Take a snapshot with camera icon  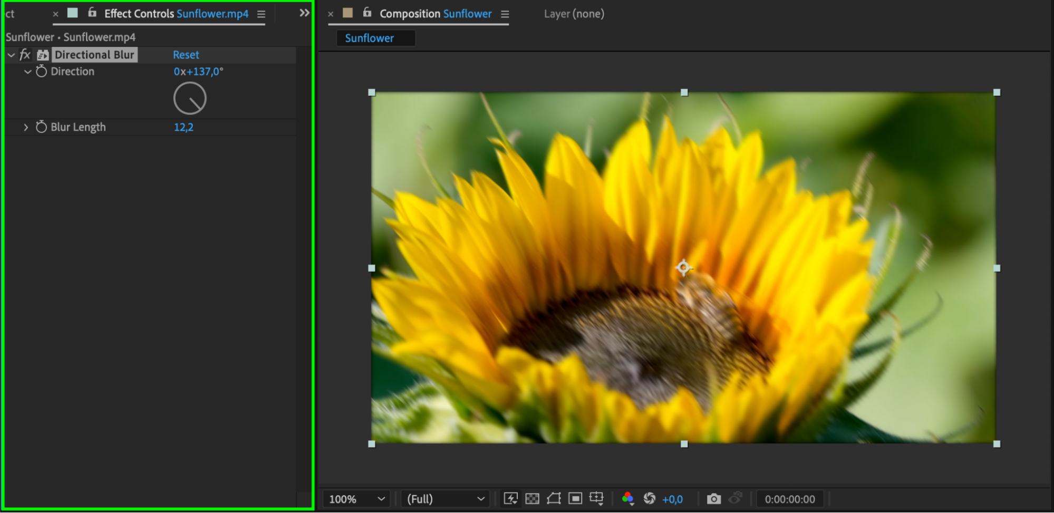coord(713,499)
